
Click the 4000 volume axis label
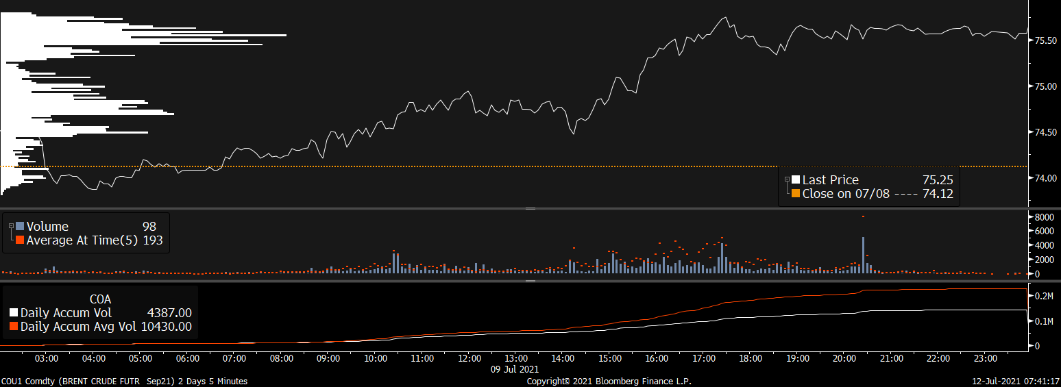[1044, 245]
